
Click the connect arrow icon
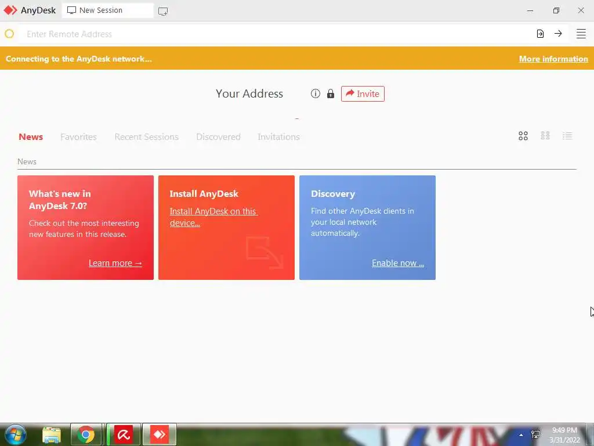pos(558,34)
